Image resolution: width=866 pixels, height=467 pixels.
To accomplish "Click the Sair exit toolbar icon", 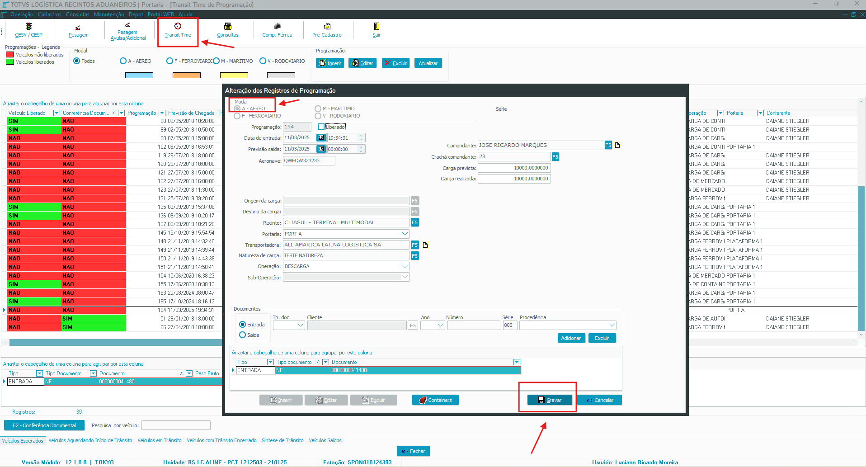I will (377, 30).
